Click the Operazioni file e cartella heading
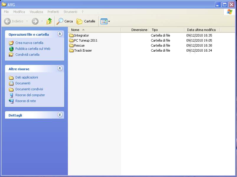The height and width of the screenshot is (177, 237). tap(29, 35)
